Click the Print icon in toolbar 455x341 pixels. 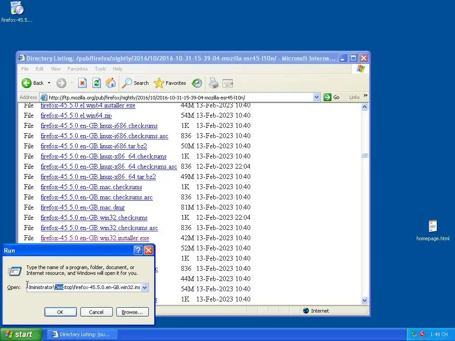214,83
